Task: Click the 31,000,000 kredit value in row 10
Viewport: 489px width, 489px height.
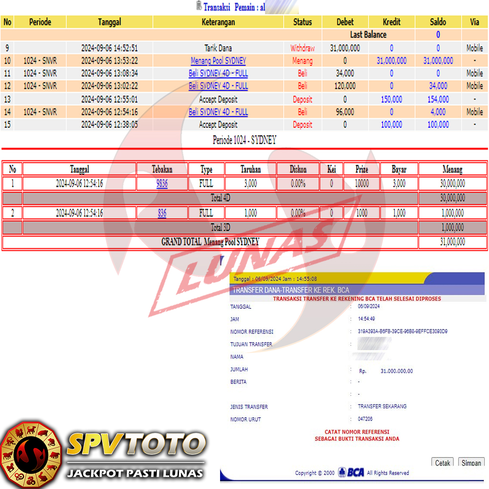Action: (x=391, y=61)
